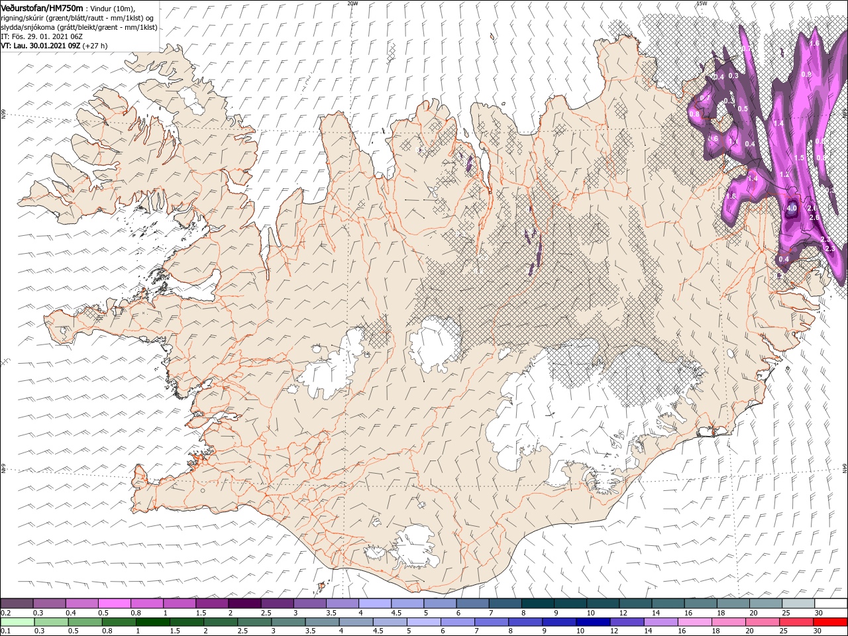Click the 'rigning/skúrir' rain legend description line
The height and width of the screenshot is (636, 848).
tap(77, 18)
